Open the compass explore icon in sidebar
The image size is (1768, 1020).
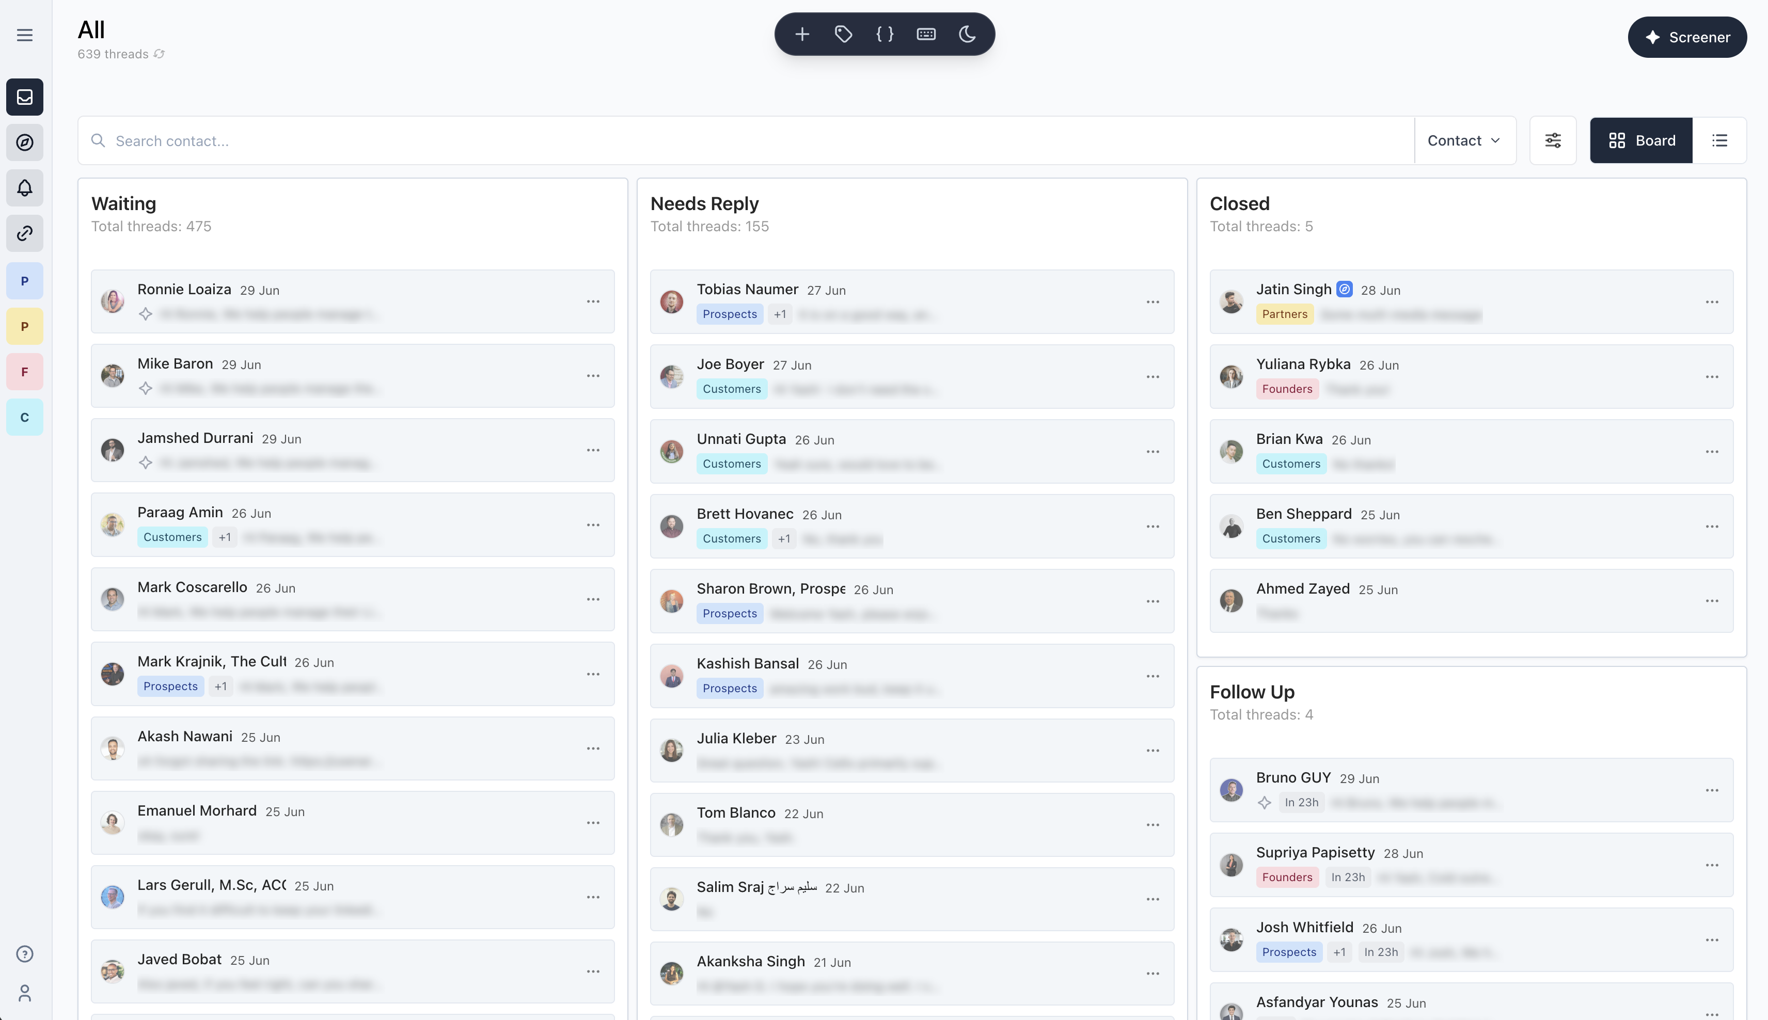click(24, 142)
